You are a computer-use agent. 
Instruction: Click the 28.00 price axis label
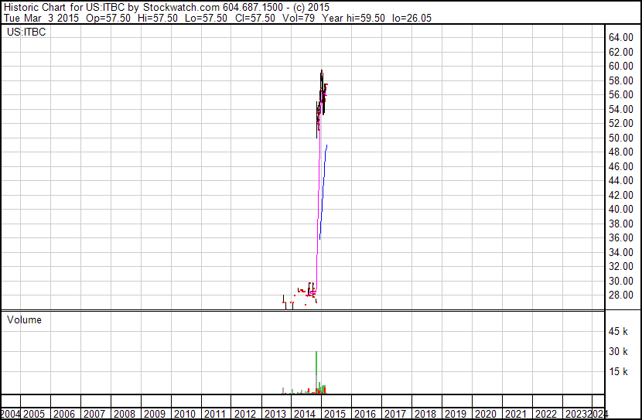click(x=622, y=295)
